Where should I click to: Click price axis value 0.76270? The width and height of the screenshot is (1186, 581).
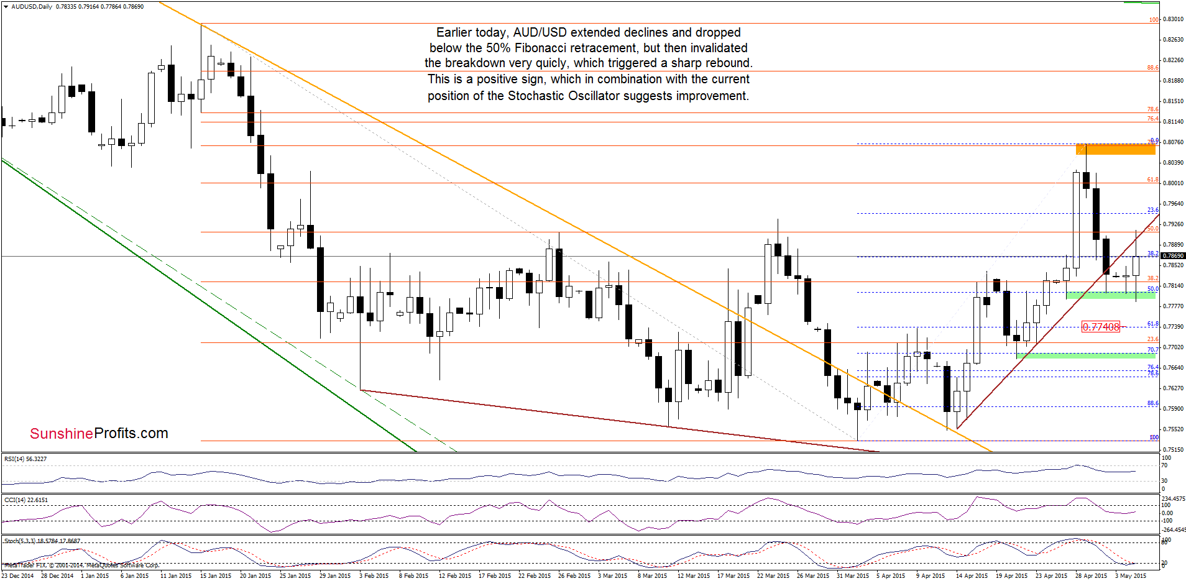(x=1173, y=388)
